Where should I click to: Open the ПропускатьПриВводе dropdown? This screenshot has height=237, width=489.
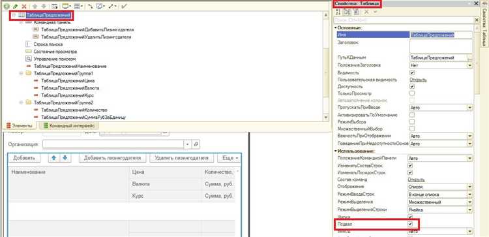469,108
